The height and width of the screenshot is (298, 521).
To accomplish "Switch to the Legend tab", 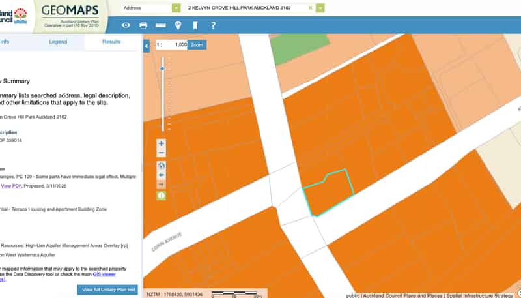I will click(x=58, y=42).
